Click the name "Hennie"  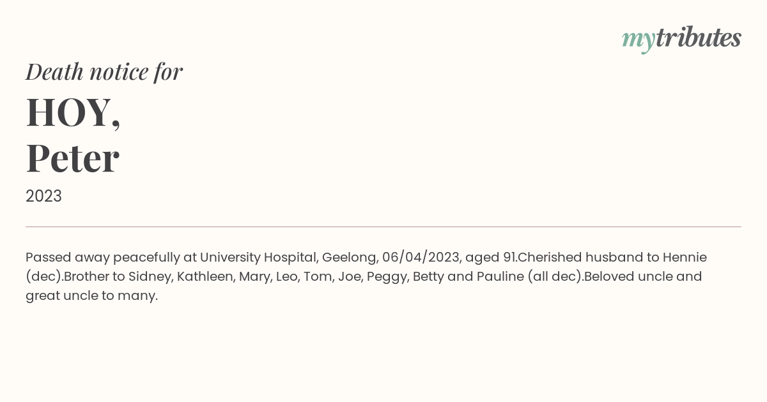pyautogui.click(x=684, y=258)
